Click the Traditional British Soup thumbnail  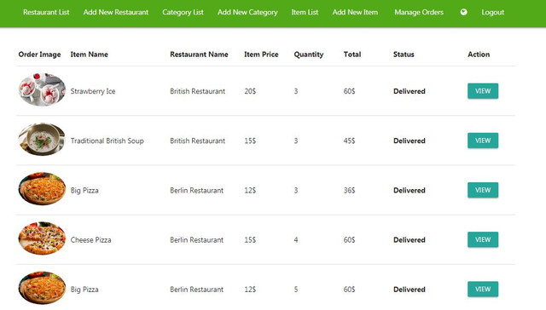pos(42,140)
